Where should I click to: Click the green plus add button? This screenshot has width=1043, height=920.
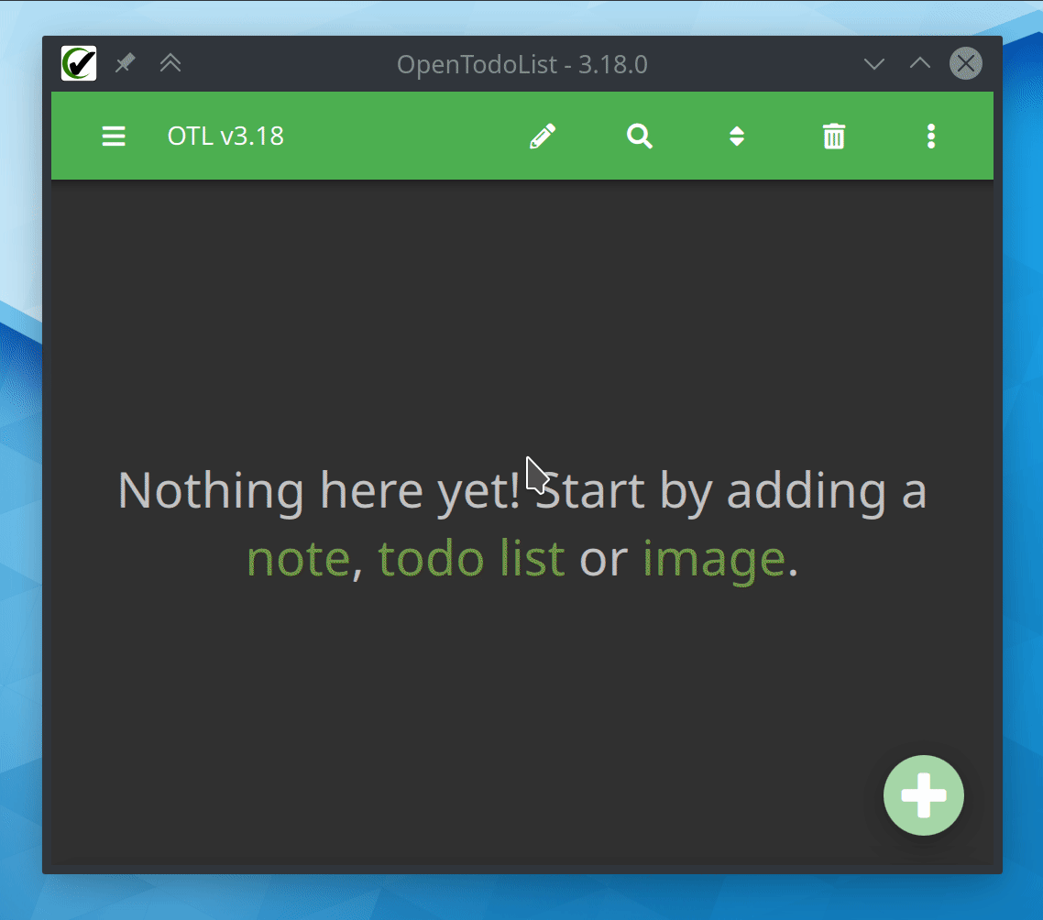click(x=923, y=795)
